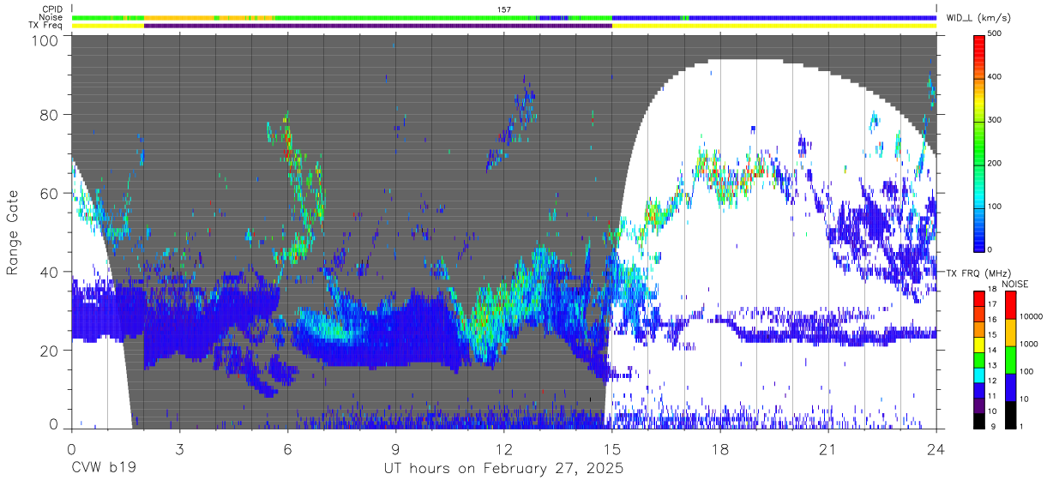Click the CPID value '157'

(x=503, y=9)
